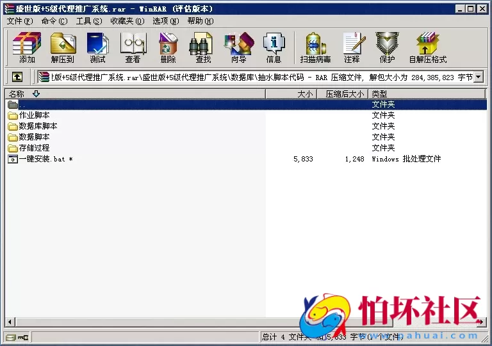Click the archive icon in address bar

[x=44, y=77]
